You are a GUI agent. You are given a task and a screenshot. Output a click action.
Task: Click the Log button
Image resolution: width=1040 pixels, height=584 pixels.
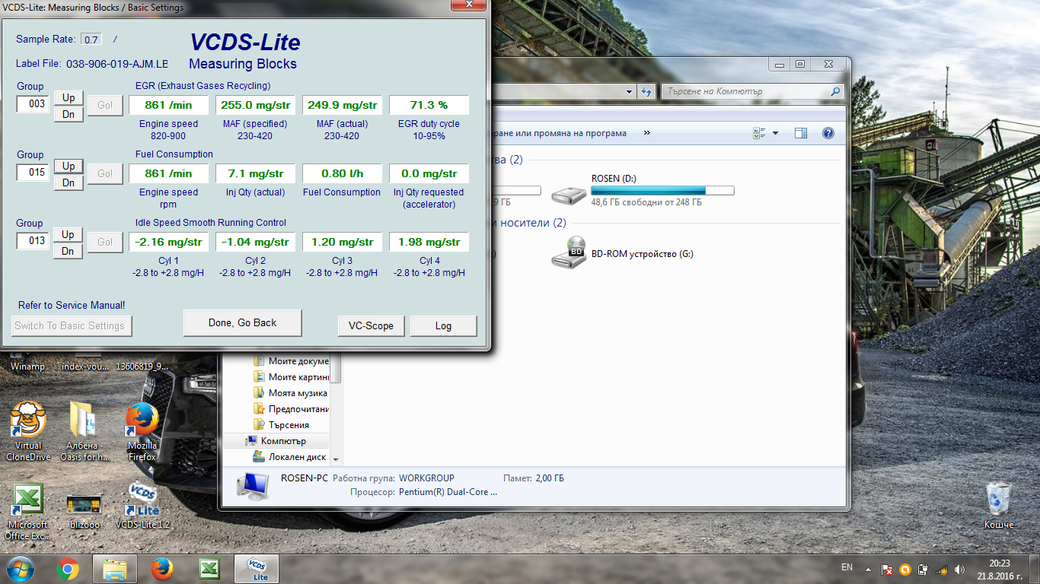click(443, 325)
